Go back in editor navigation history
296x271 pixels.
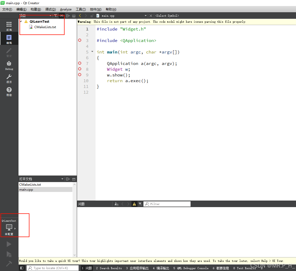coord(80,16)
